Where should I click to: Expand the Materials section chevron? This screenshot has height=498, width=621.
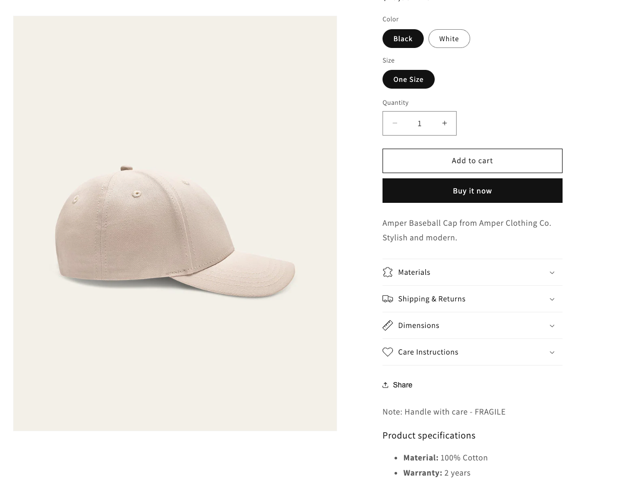[552, 272]
